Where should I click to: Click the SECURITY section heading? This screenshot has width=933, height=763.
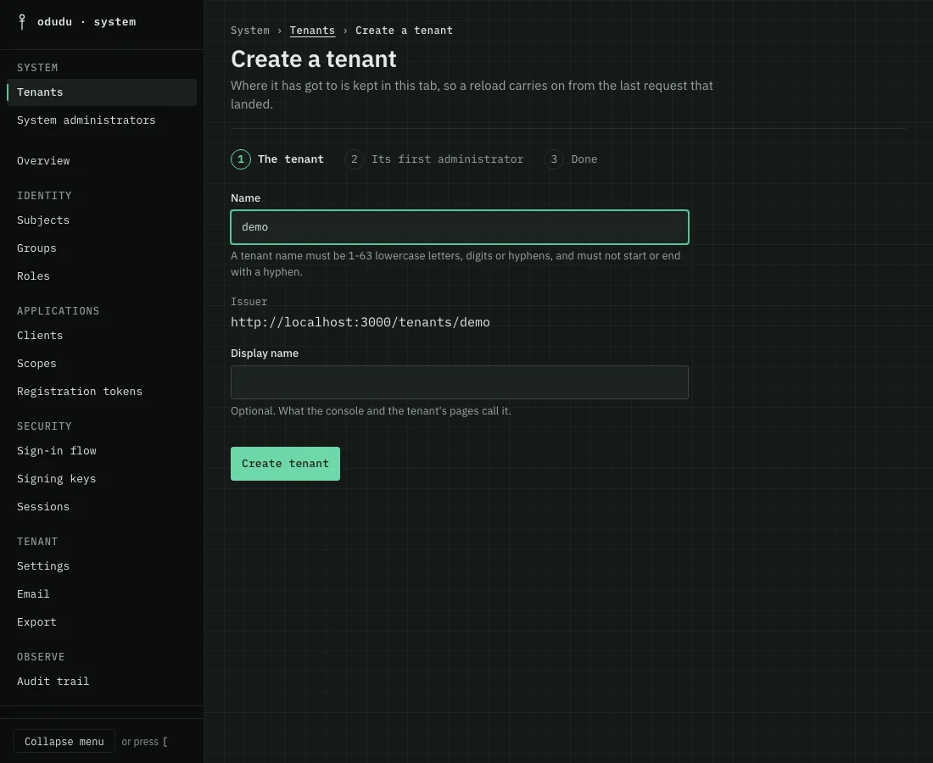pyautogui.click(x=44, y=426)
